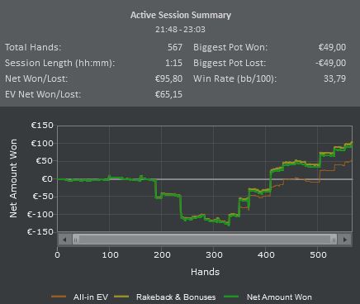Image resolution: width=360 pixels, height=304 pixels.
Task: Select the Active Session Summary title
Action: [181, 15]
